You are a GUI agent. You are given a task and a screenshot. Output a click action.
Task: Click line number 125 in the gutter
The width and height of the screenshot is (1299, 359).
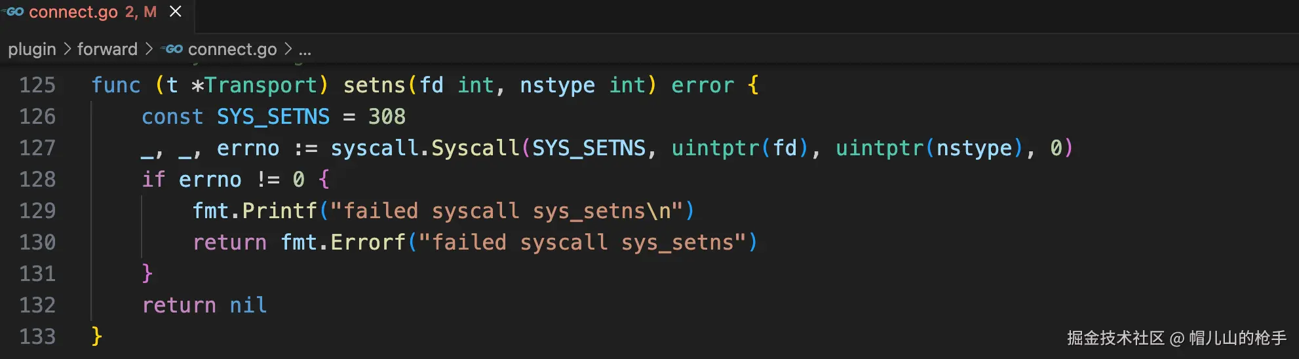coord(37,85)
